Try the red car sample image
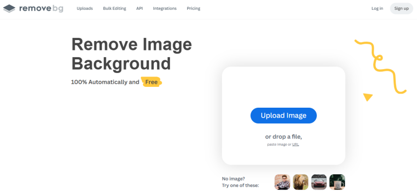The height and width of the screenshot is (192, 417). pyautogui.click(x=319, y=182)
